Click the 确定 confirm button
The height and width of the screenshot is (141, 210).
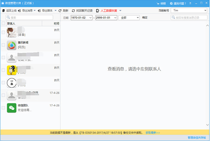click(x=145, y=18)
